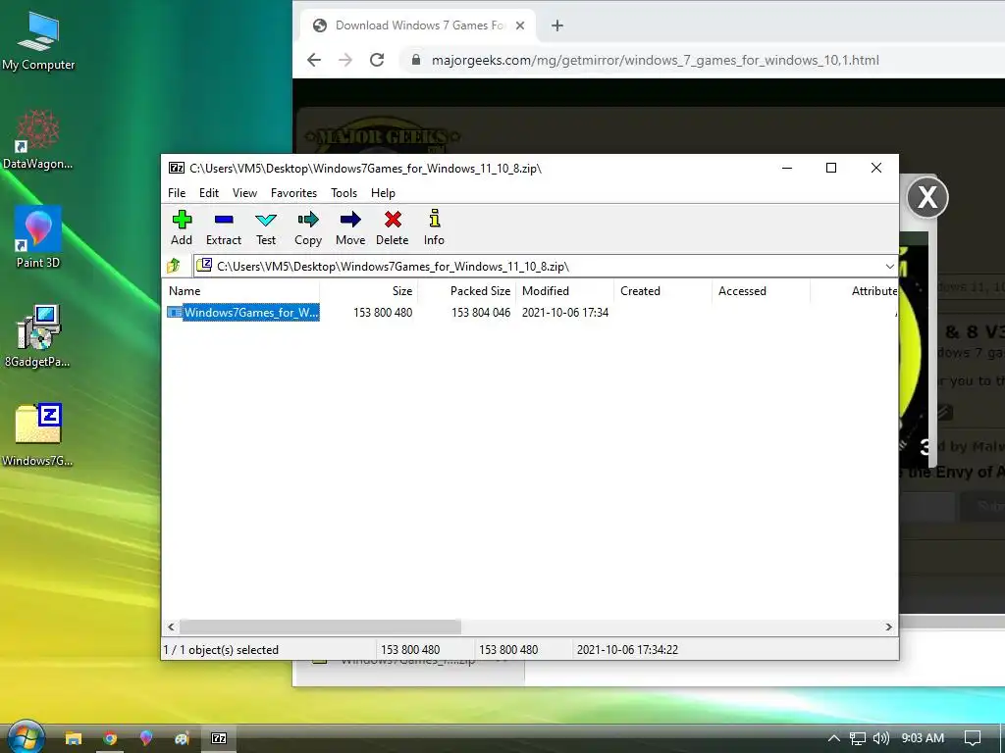This screenshot has width=1005, height=753.
Task: Sort by the Accessed column
Action: [x=761, y=290]
